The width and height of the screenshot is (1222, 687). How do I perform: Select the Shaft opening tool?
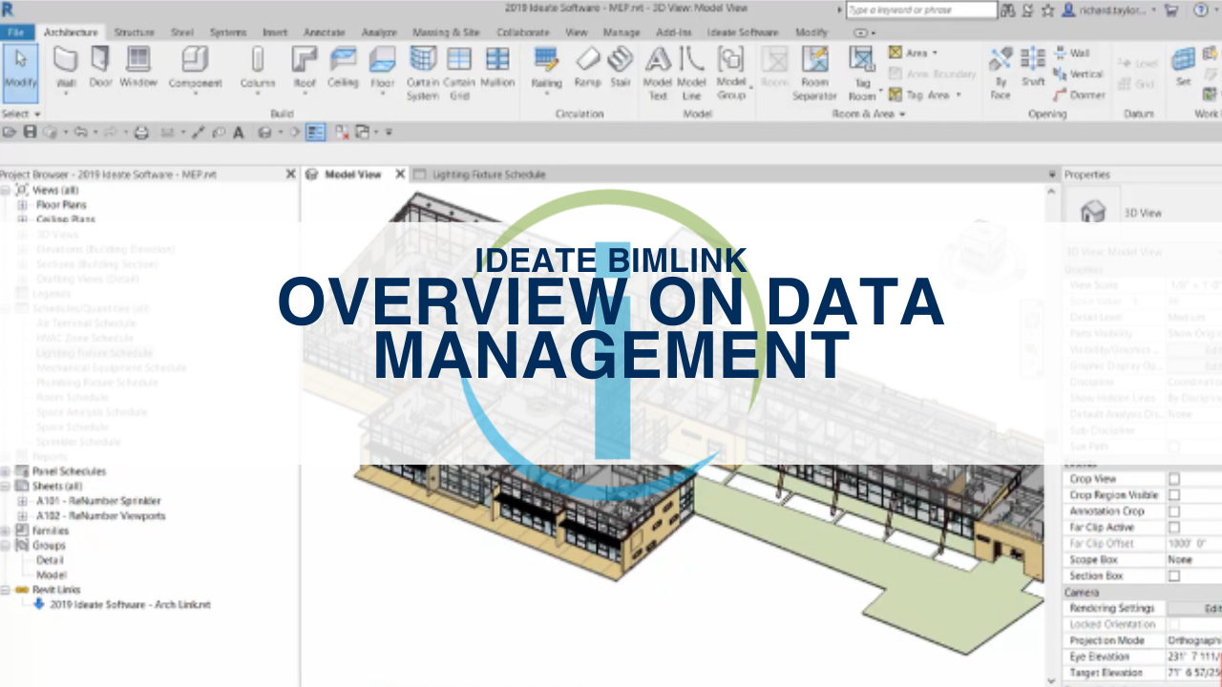1032,72
